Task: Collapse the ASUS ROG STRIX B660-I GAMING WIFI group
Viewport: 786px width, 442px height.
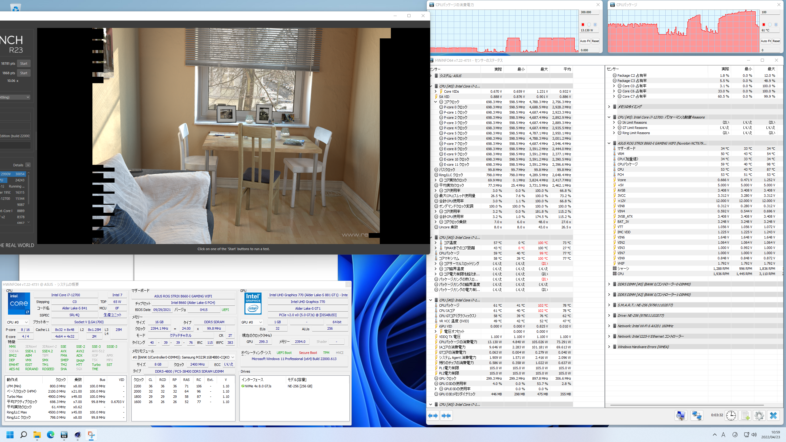Action: 609,143
